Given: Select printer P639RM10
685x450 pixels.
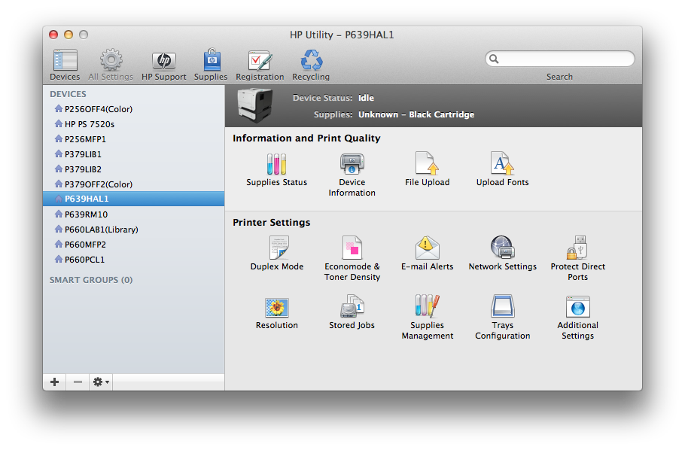Looking at the screenshot, I should 134,214.
